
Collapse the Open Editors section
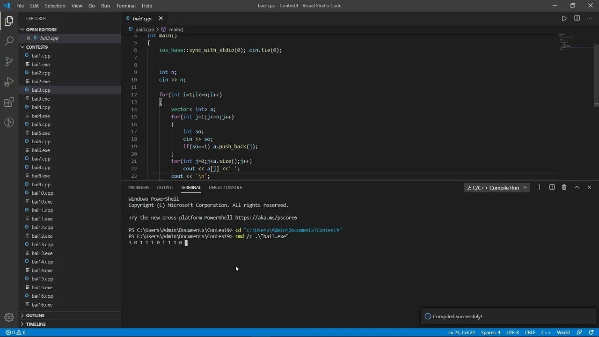pos(70,29)
